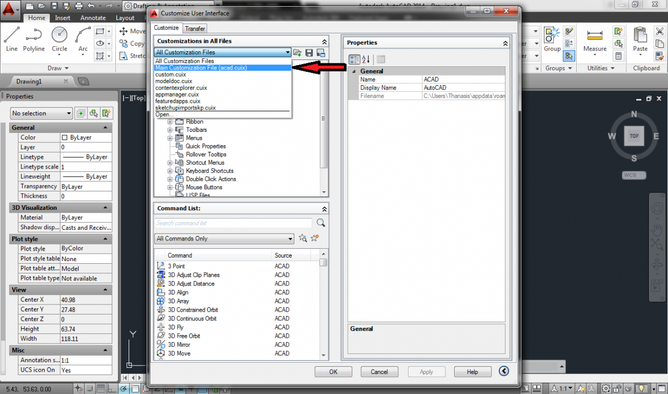Click the TOP face of the ViewCube

pos(634,136)
